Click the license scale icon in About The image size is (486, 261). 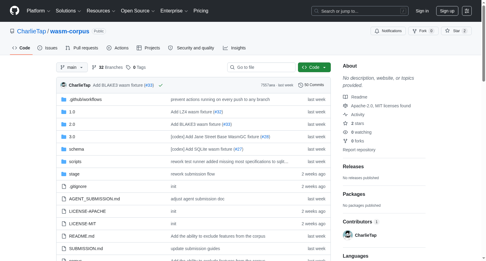pyautogui.click(x=345, y=106)
